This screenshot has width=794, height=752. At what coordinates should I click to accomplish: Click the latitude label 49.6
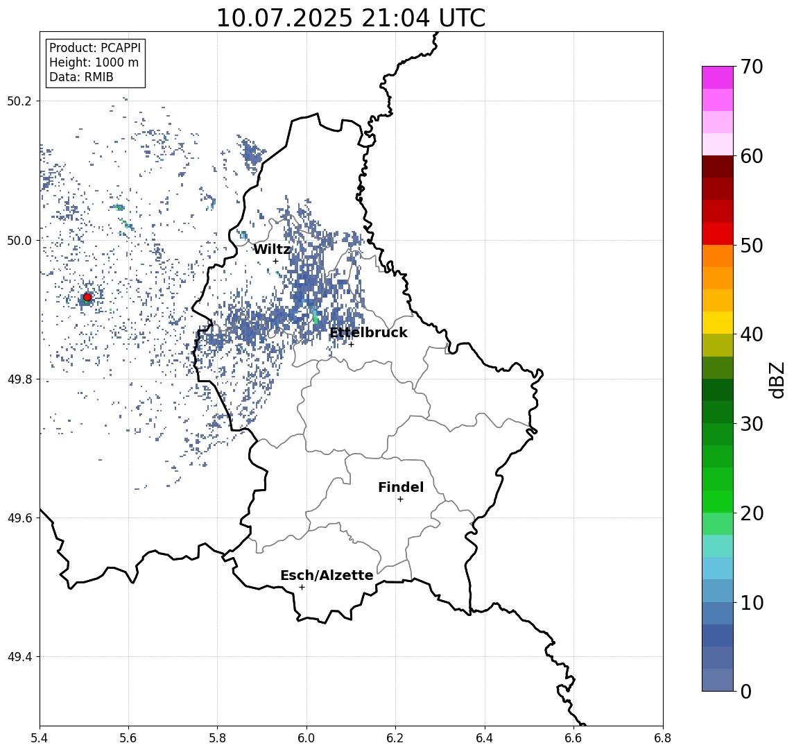[x=19, y=518]
